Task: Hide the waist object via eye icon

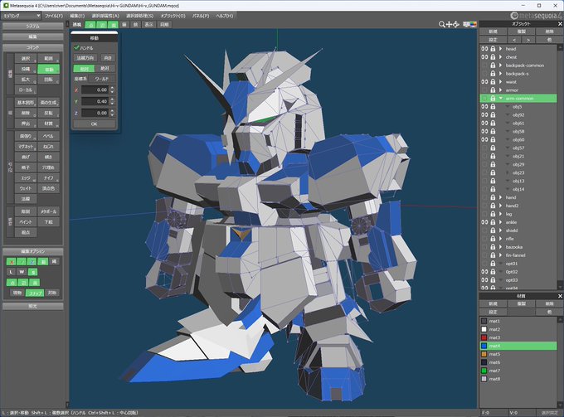Action: (484, 81)
